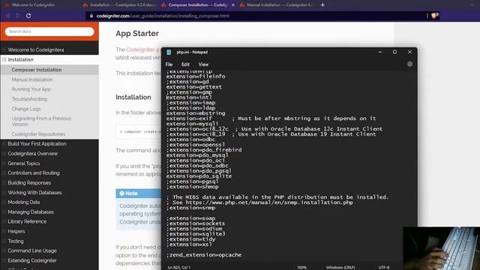Open Extending CodeIgniter sidebar link

(32, 260)
